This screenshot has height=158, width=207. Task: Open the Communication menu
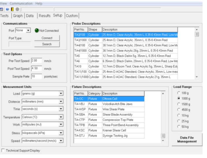tap(21, 3)
